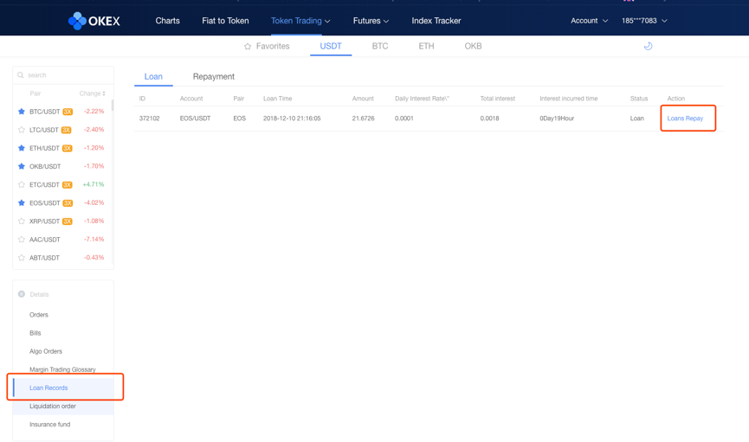749x442 pixels.
Task: Unfavorite OKB/USDT star
Action: (x=22, y=166)
